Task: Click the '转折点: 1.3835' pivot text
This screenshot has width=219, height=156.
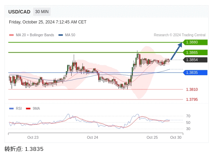Action: tap(24, 149)
